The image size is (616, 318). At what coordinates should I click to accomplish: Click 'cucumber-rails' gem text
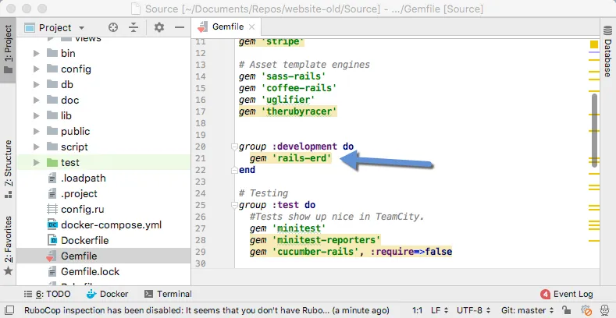pyautogui.click(x=315, y=252)
